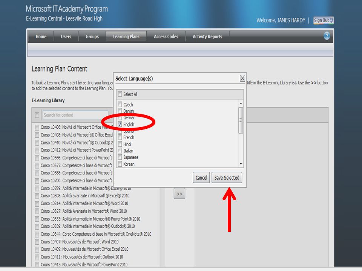Screen dimensions: 362x271
Task: Select 'Corso 10833: Abilità intermedie in Microsoft PowerPoint 2010' text
Action: click(90, 219)
